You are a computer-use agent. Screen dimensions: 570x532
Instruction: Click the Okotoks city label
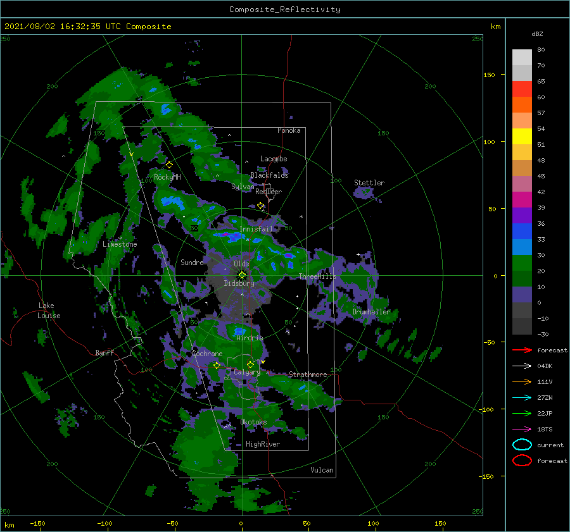point(253,422)
